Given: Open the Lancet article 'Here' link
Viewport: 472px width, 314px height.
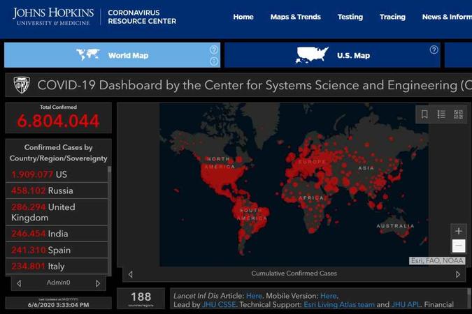Looking at the screenshot, I should 254,296.
